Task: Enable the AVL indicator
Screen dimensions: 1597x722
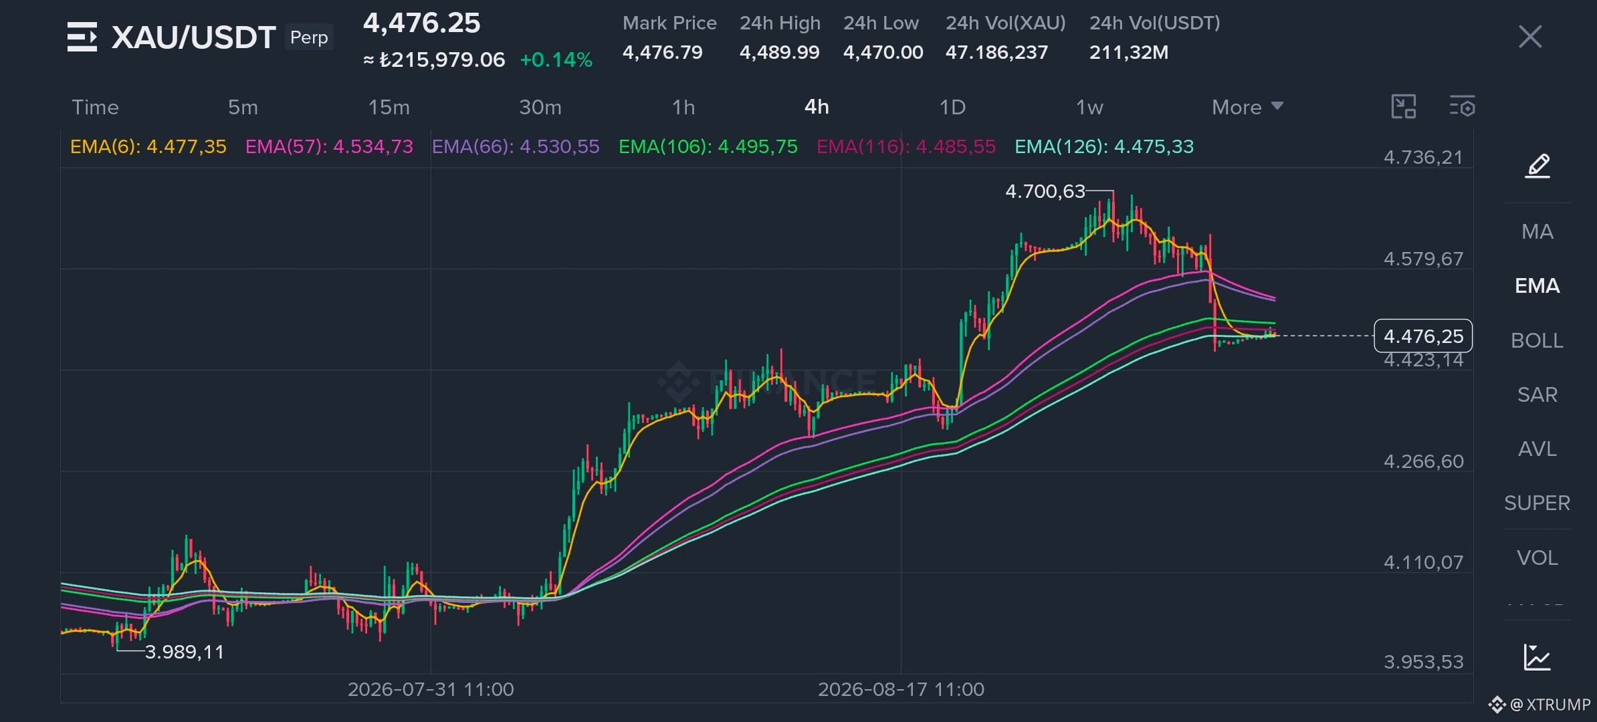Action: pos(1537,449)
